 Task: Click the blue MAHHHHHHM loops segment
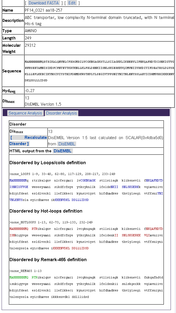(18, 180)
